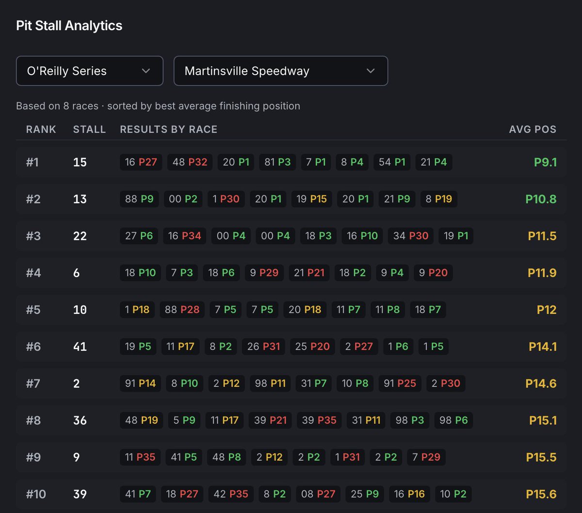This screenshot has height=513, width=582.
Task: Click the 81 P3 result chip
Action: pos(277,162)
